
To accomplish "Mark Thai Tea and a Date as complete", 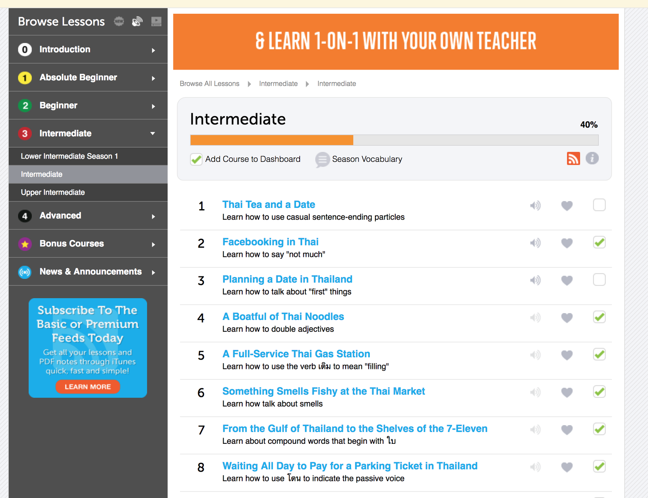I will click(599, 205).
